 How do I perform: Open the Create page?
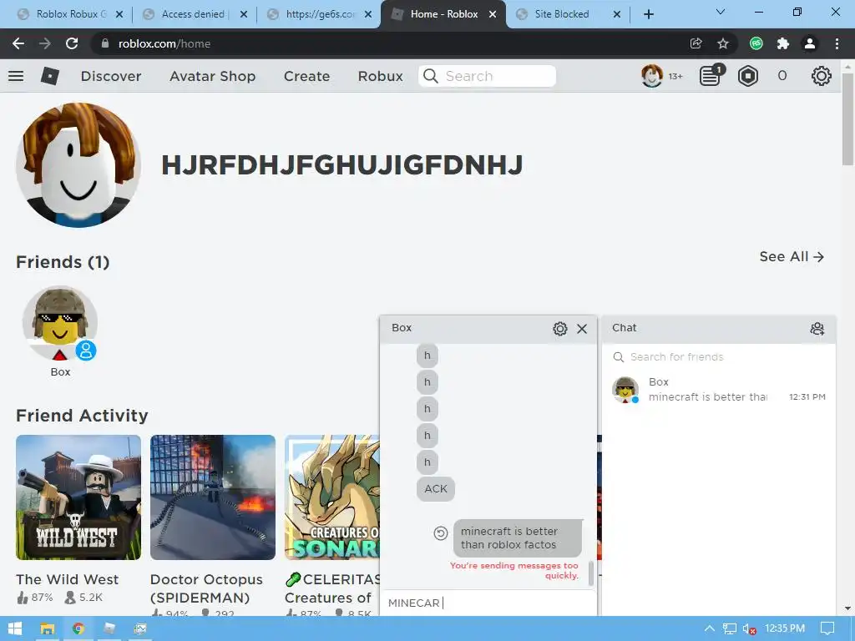point(306,76)
